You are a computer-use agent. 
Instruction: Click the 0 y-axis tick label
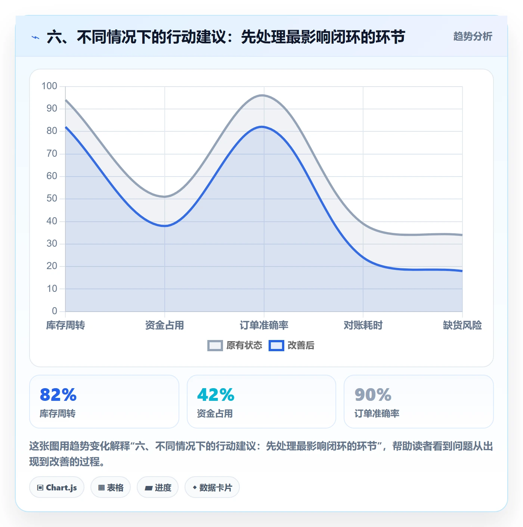pyautogui.click(x=55, y=311)
